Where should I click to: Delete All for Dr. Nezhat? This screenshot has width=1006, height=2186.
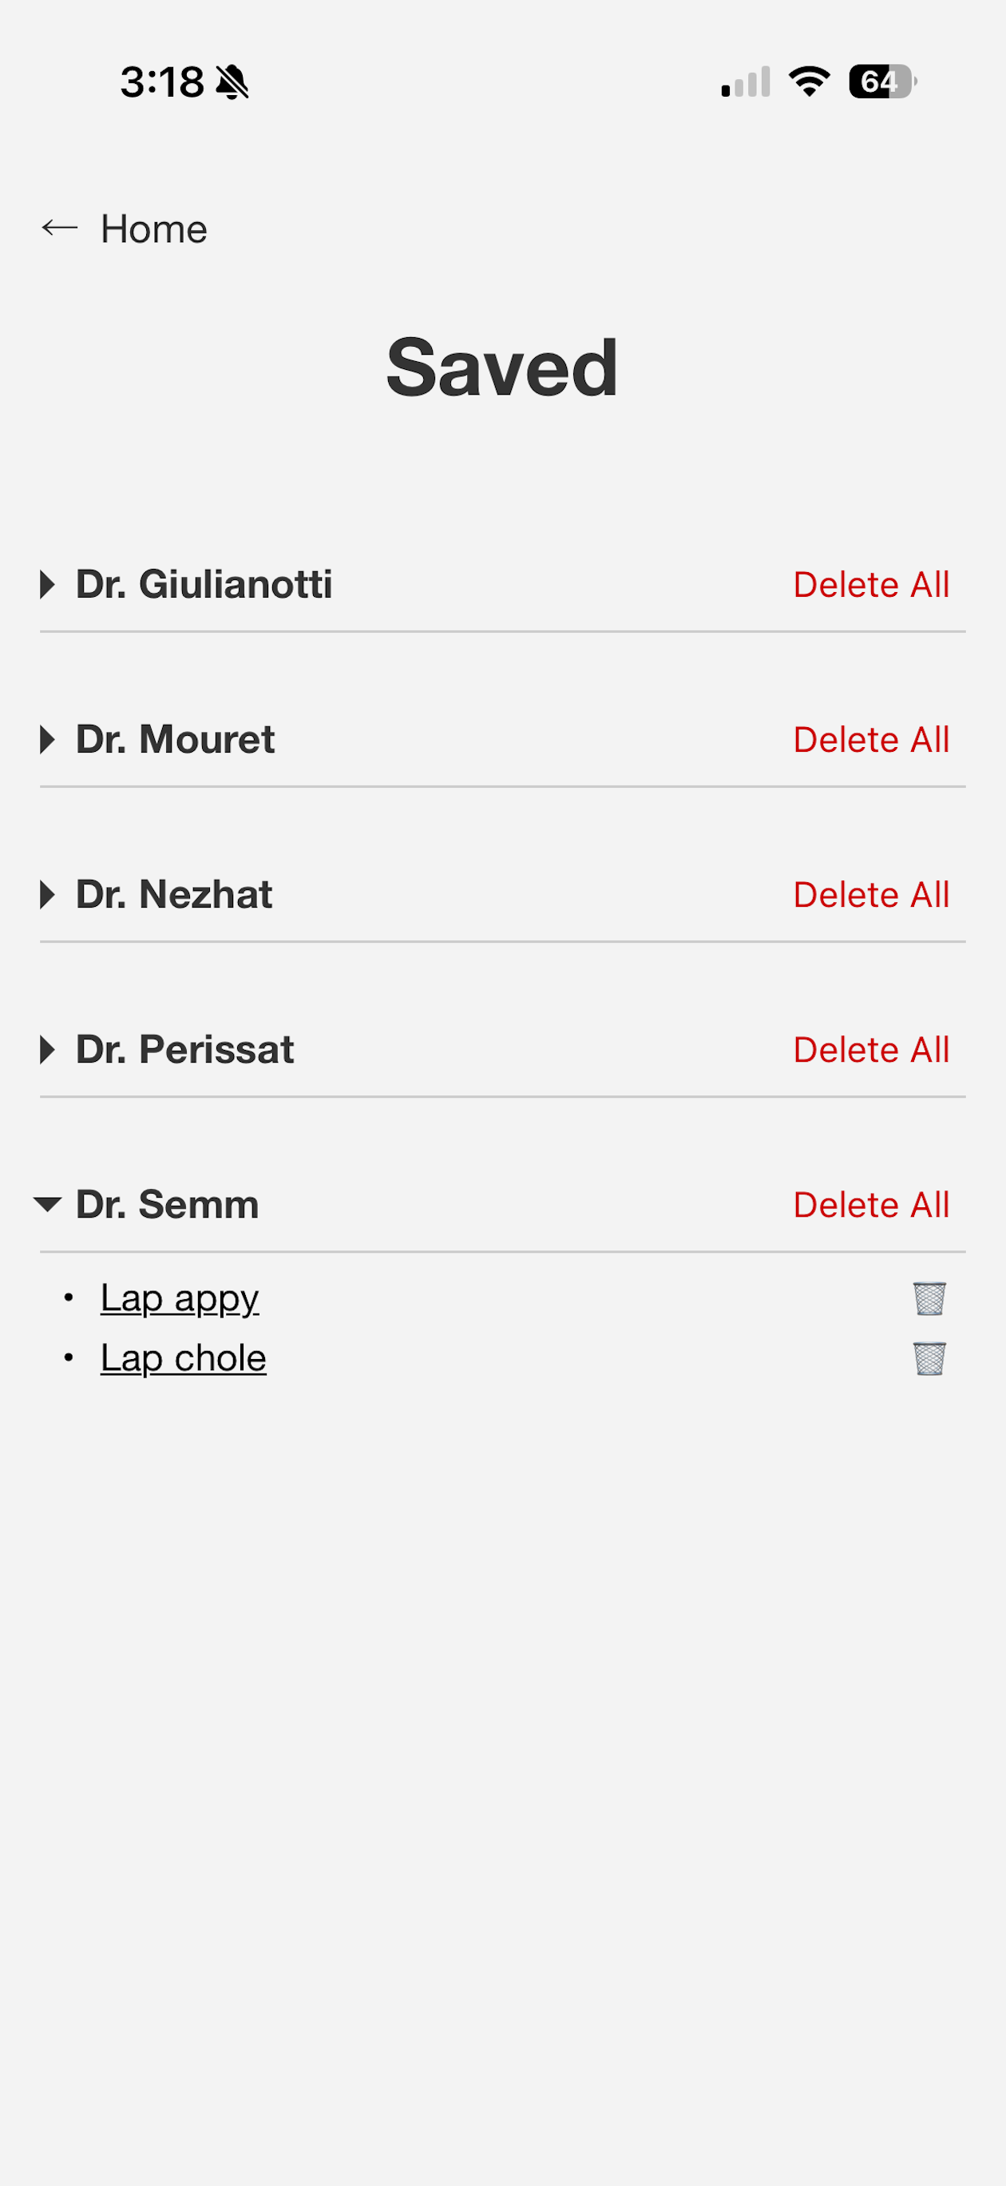[871, 894]
